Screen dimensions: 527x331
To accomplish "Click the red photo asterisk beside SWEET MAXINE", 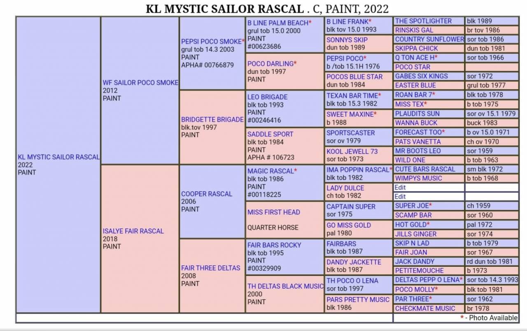I will coord(375,114).
